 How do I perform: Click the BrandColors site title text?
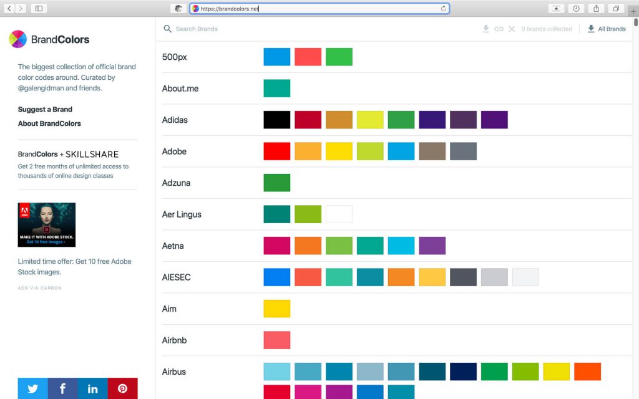pyautogui.click(x=61, y=39)
